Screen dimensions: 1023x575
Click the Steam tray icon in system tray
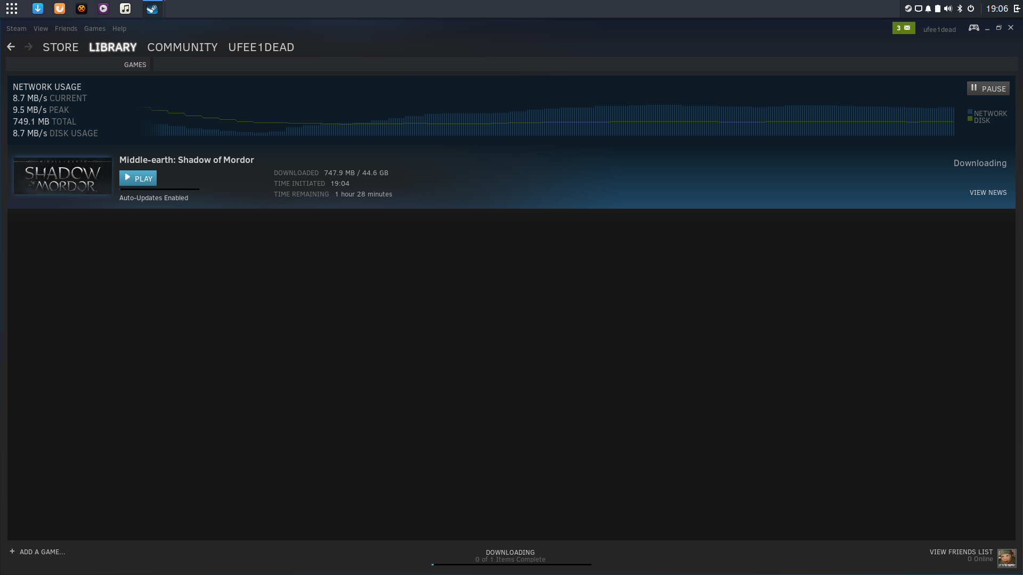point(908,9)
